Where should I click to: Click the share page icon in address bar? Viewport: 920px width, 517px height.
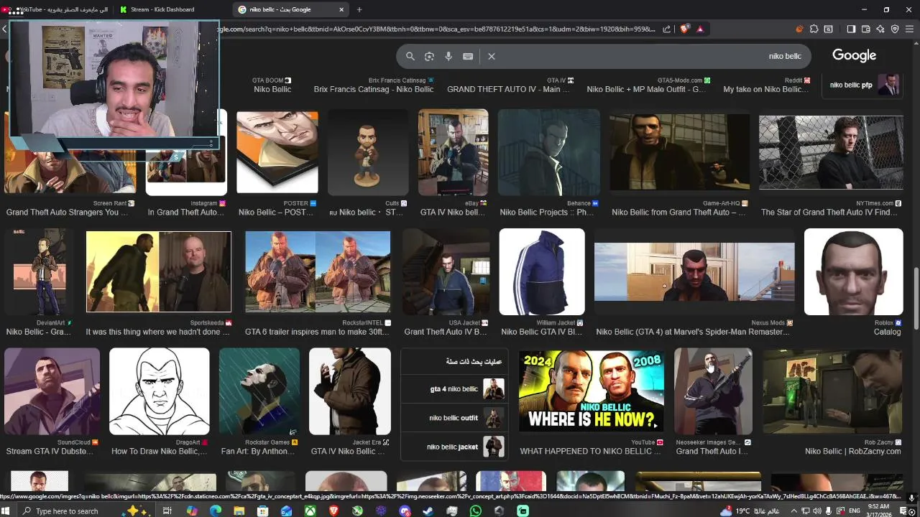coord(666,29)
